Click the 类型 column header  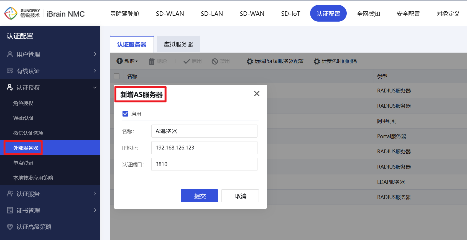382,76
